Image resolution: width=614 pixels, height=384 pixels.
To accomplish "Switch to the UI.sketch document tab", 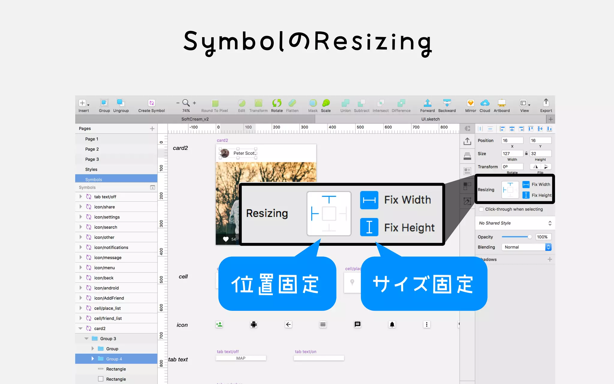I will pyautogui.click(x=431, y=119).
